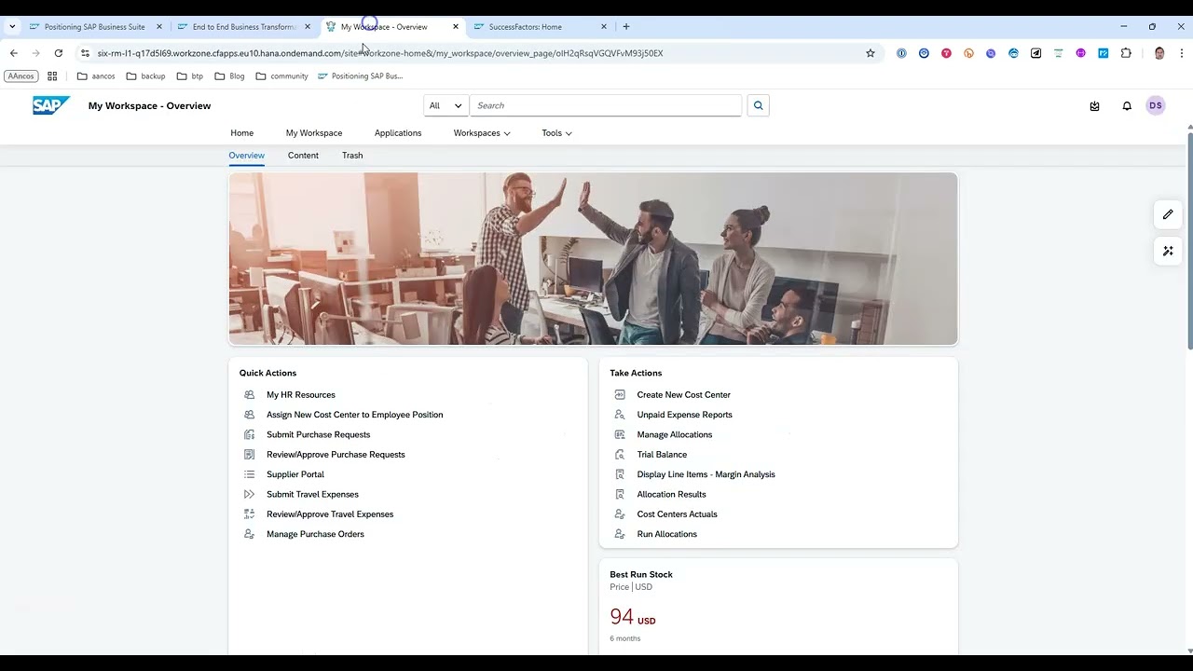Open the community bookmark folder
The image size is (1193, 671).
pyautogui.click(x=281, y=76)
